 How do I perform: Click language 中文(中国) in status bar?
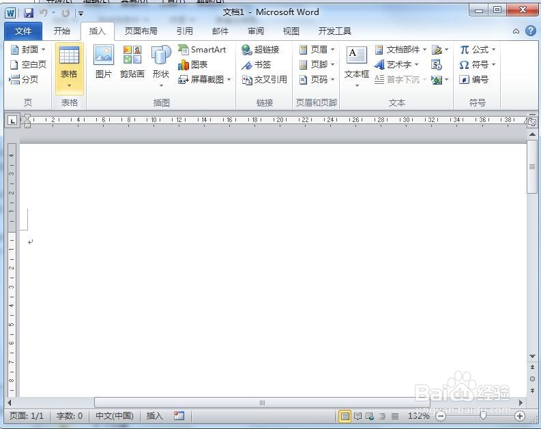point(115,415)
